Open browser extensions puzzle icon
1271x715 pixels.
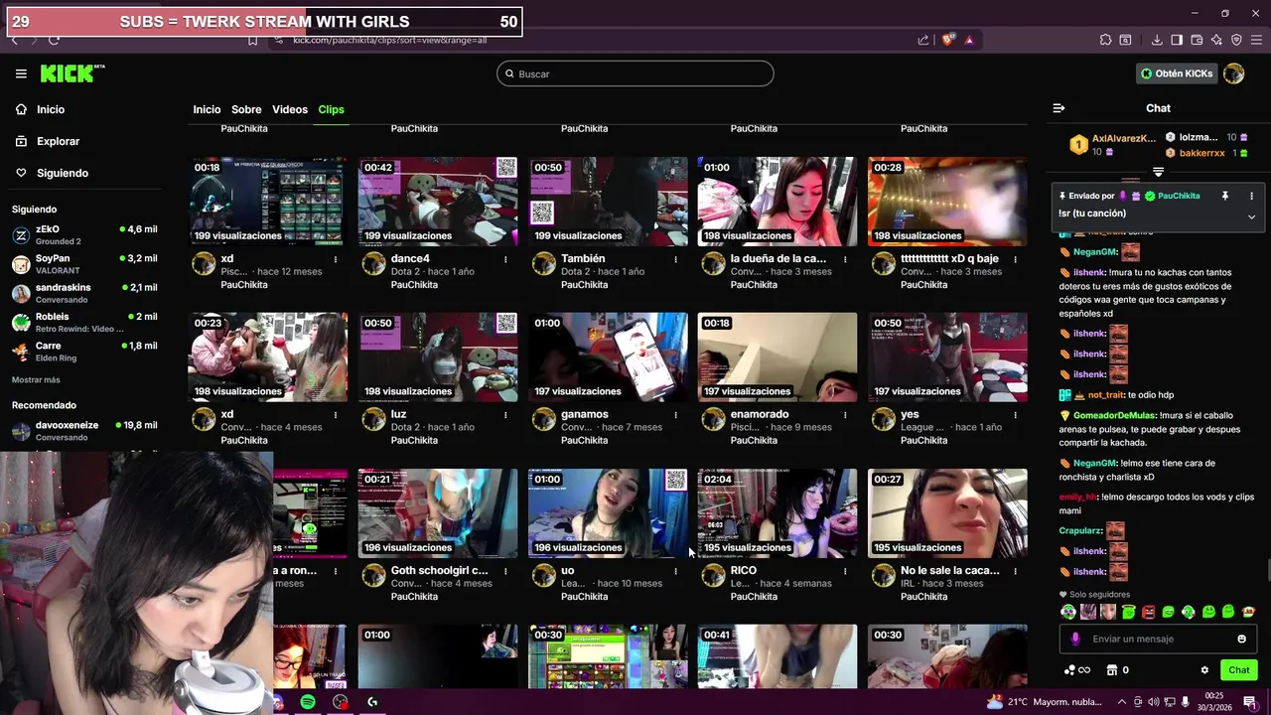pyautogui.click(x=1105, y=40)
